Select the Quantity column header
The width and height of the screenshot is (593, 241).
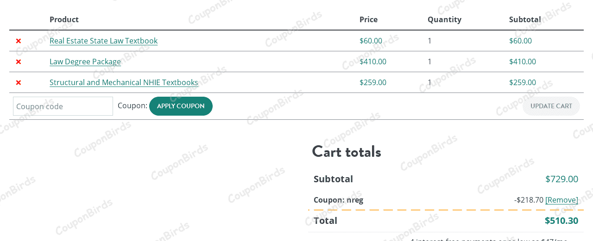click(x=444, y=19)
